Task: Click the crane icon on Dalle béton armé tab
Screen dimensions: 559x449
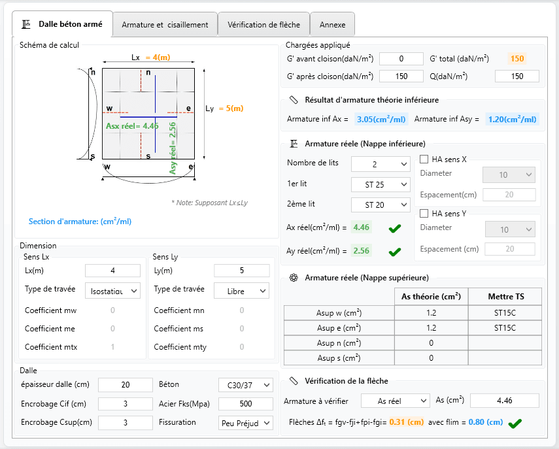Action: click(26, 24)
